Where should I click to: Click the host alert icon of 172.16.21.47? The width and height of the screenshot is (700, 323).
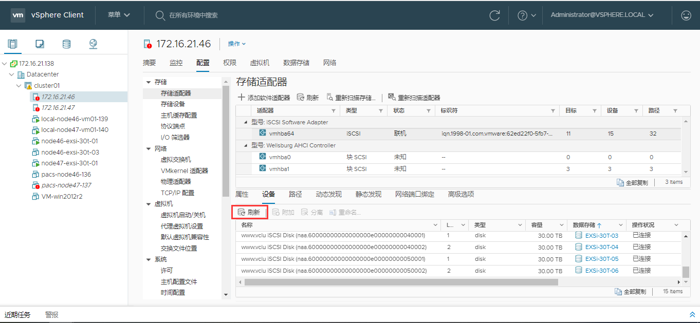point(36,108)
